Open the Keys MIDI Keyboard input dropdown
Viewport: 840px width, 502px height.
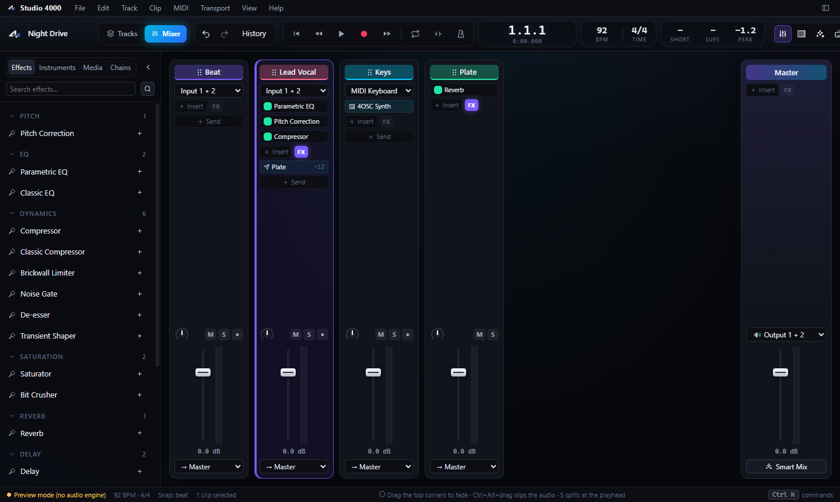(x=379, y=90)
